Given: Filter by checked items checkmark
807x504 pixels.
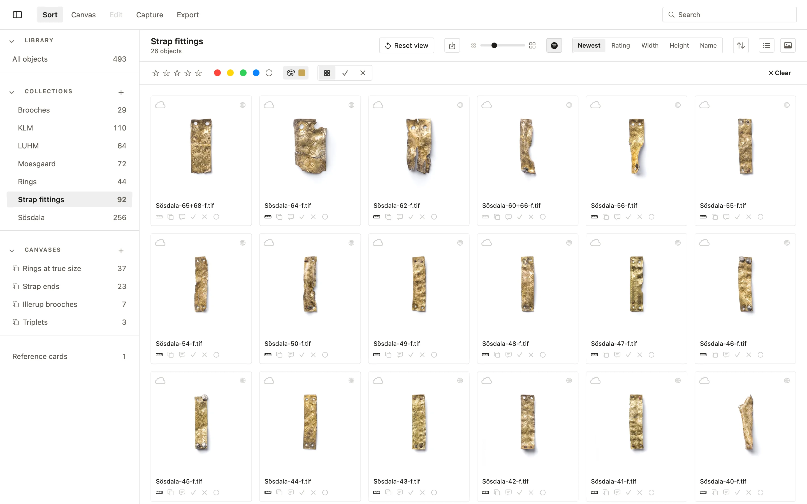Looking at the screenshot, I should point(345,73).
